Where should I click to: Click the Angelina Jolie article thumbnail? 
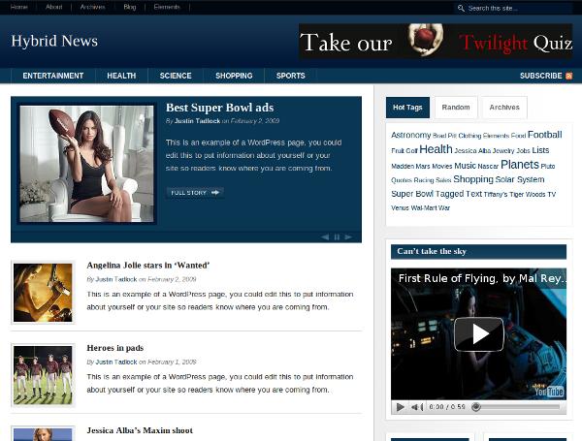[x=43, y=293]
